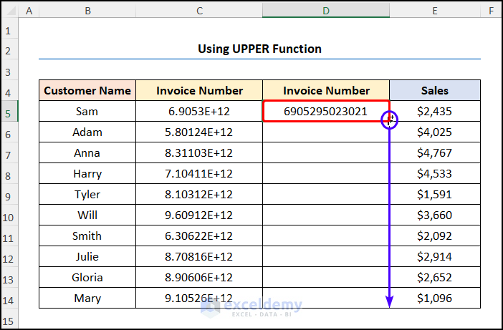Select the Sales value $1,591
503x330 pixels.
(435, 194)
